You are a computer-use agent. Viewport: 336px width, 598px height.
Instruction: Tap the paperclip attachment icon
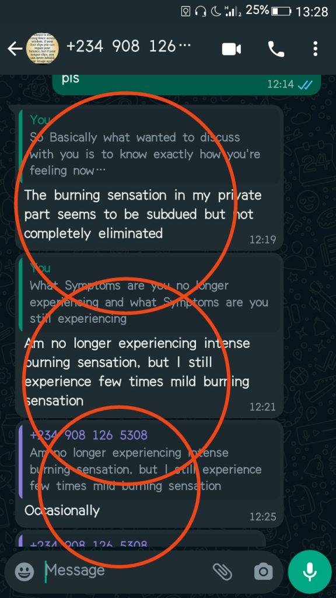222,571
